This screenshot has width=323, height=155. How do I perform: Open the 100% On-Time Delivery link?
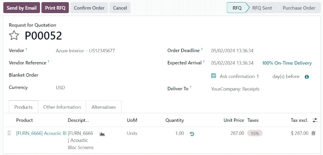(287, 63)
